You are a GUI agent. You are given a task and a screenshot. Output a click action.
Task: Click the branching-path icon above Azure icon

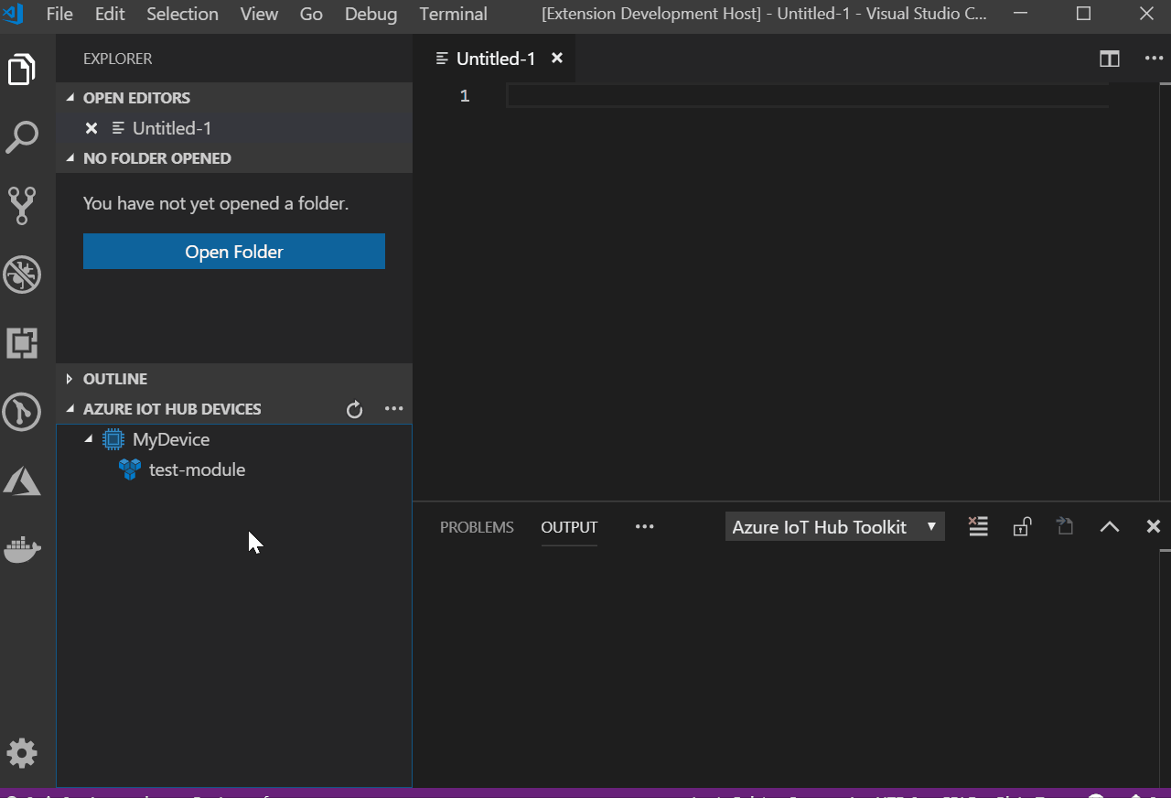click(22, 412)
